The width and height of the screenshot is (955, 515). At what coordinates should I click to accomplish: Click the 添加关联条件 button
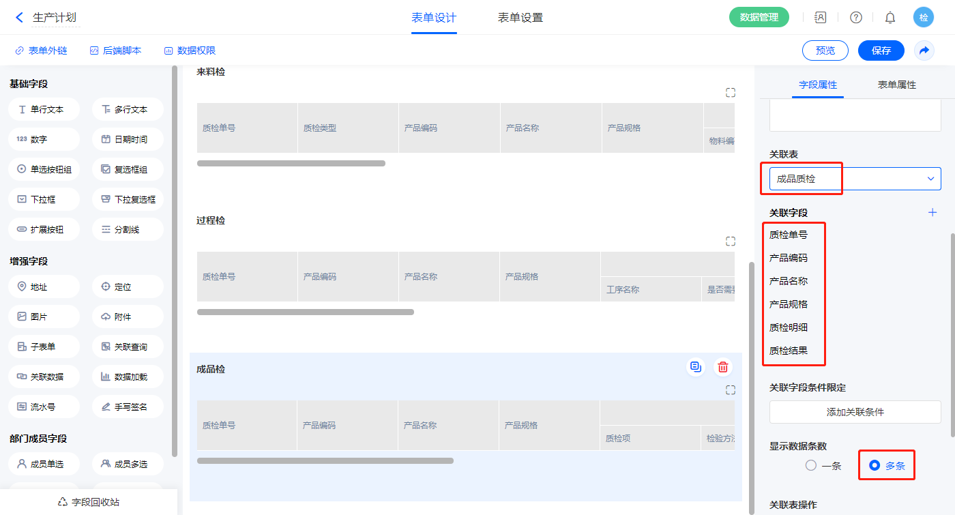point(855,412)
